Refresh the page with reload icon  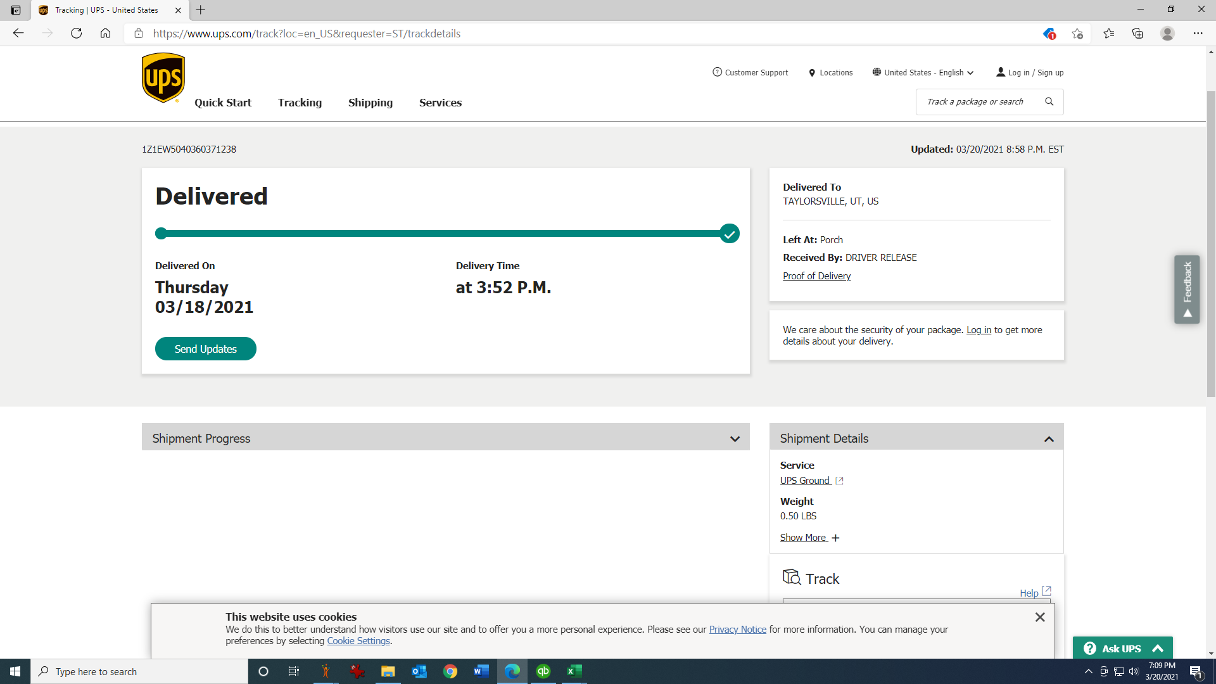pos(76,34)
